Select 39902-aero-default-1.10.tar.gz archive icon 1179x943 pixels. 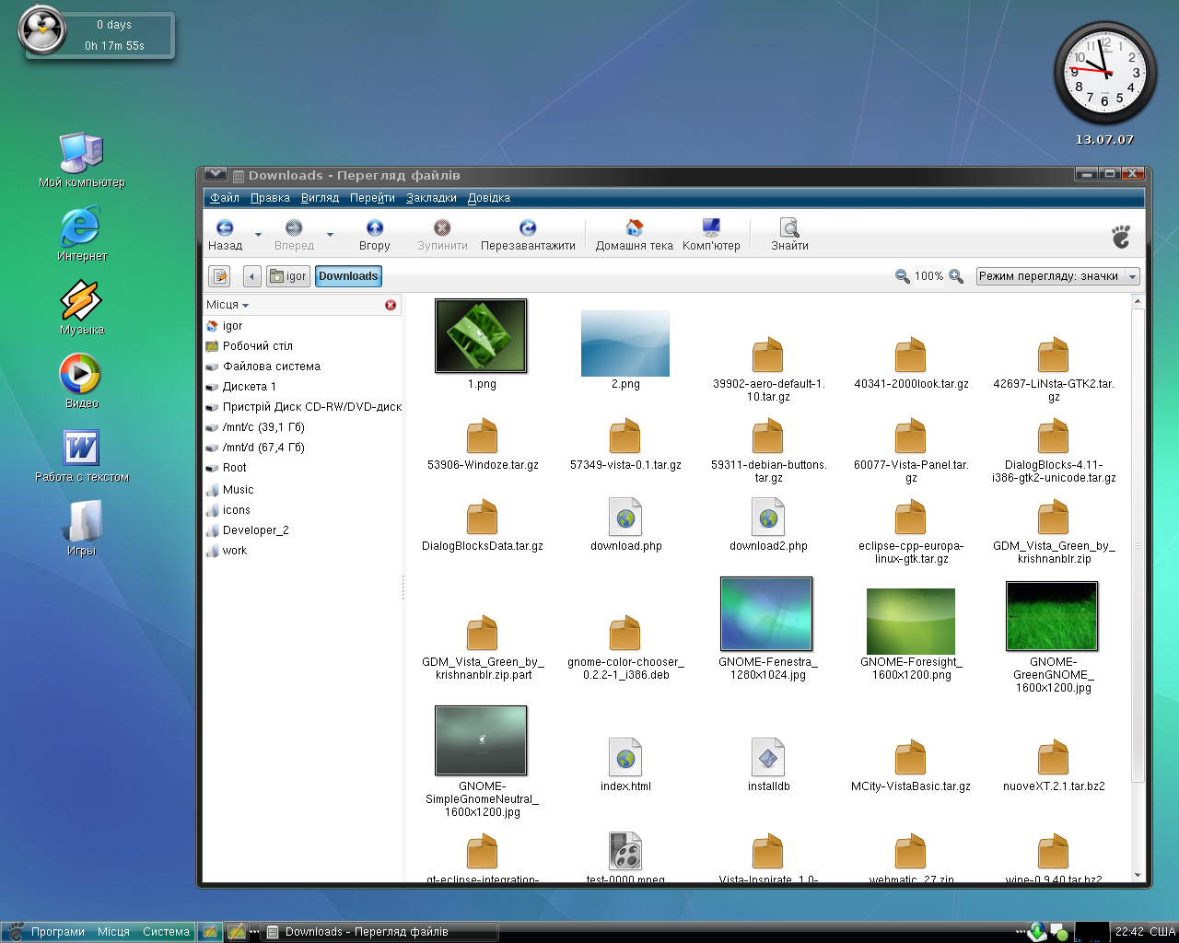click(x=767, y=355)
